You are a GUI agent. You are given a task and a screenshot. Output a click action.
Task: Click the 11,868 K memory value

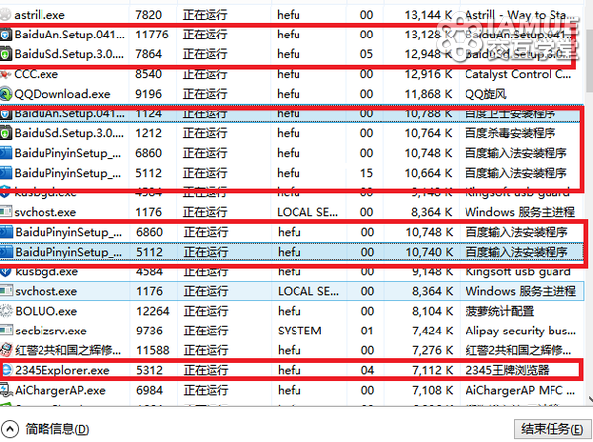pyautogui.click(x=429, y=94)
